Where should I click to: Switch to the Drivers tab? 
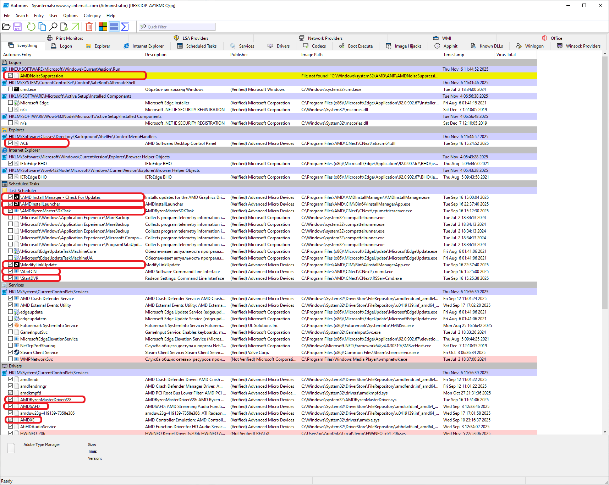coord(279,46)
